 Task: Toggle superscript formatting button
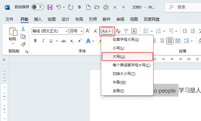[80, 41]
